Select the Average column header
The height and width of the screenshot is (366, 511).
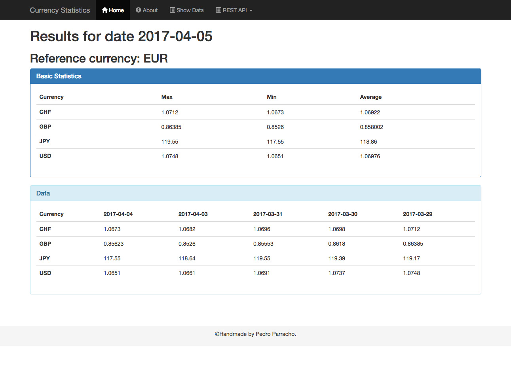[x=370, y=97]
